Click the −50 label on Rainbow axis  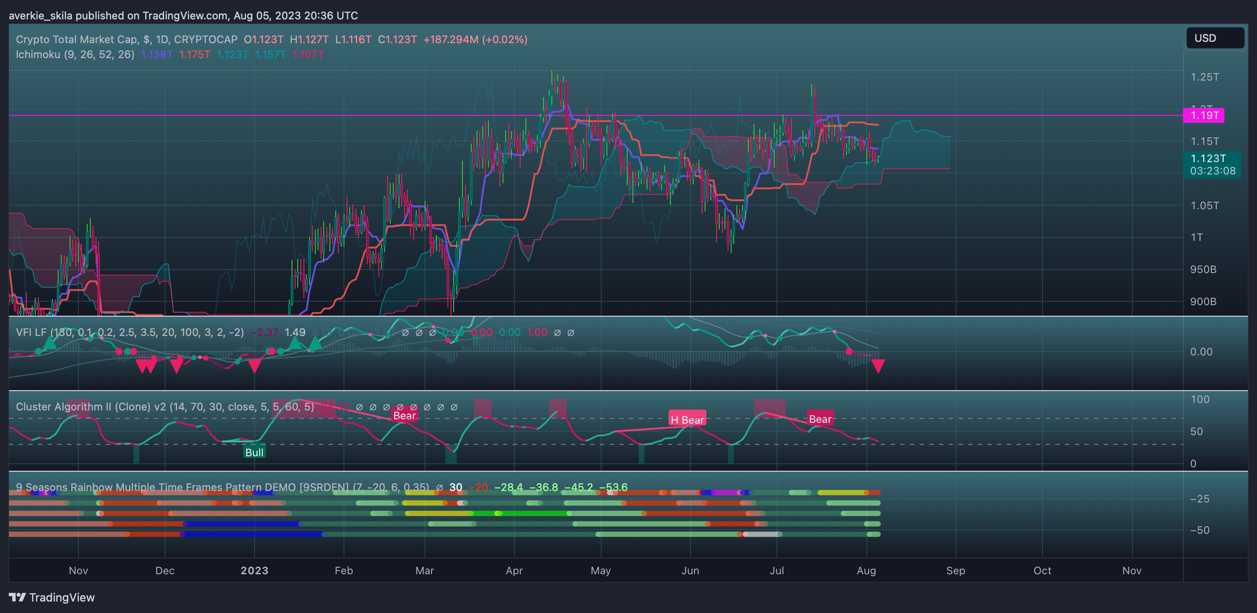coord(1199,530)
